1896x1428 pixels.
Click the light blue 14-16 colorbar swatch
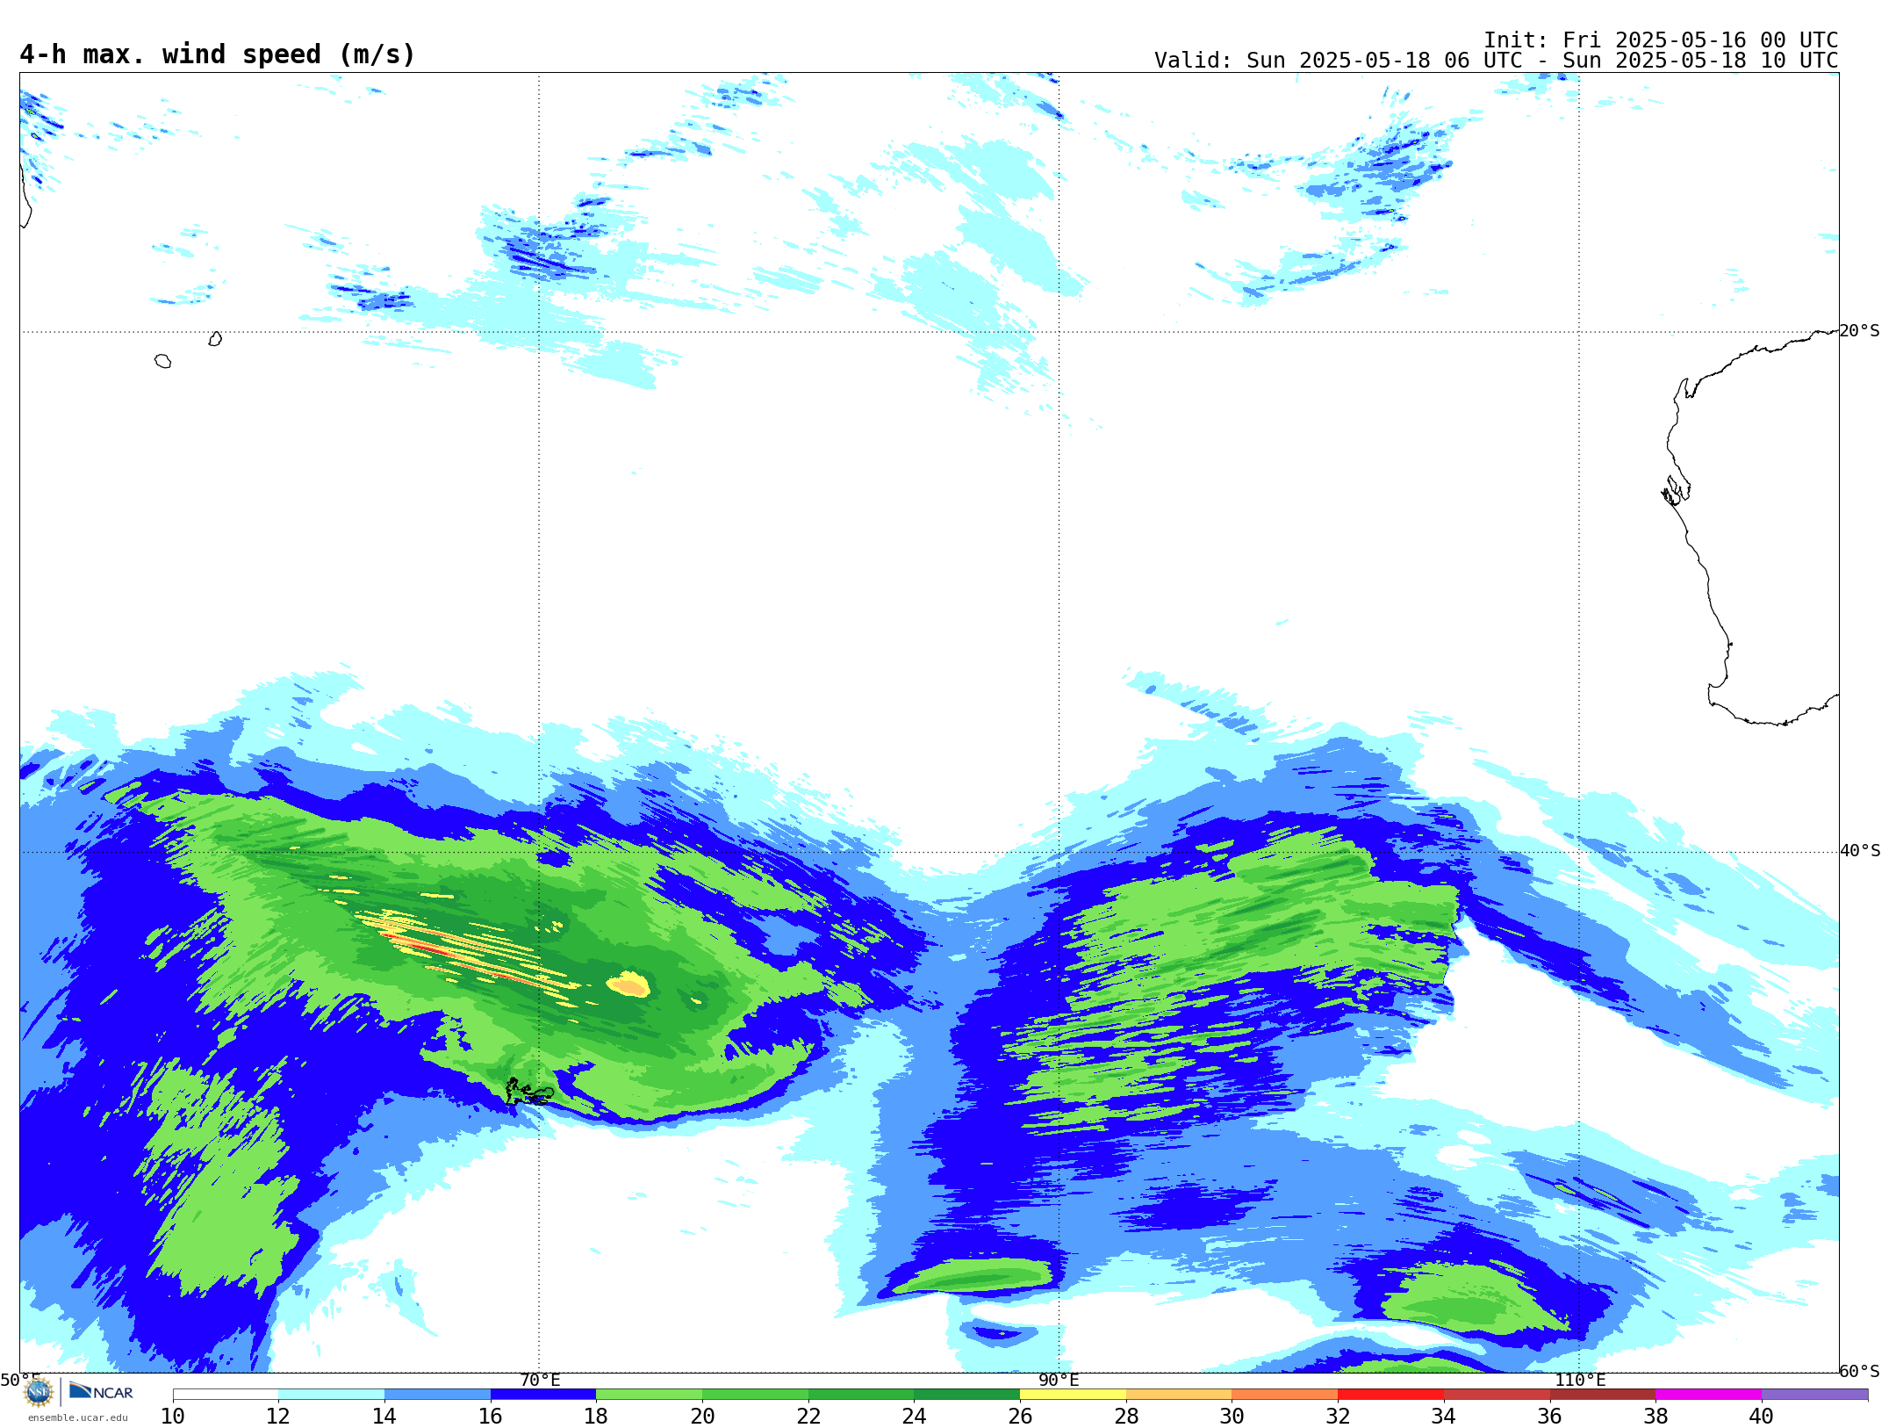click(x=437, y=1394)
